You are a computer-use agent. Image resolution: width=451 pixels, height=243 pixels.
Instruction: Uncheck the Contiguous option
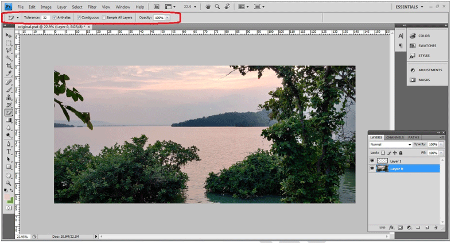point(79,18)
